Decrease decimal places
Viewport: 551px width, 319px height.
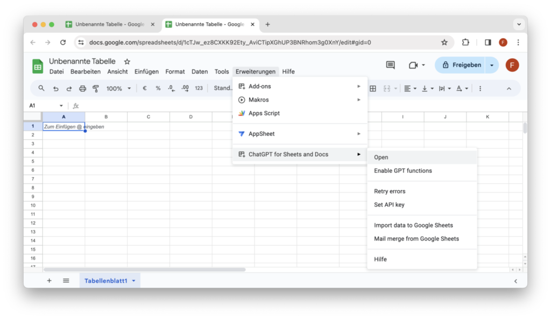171,88
